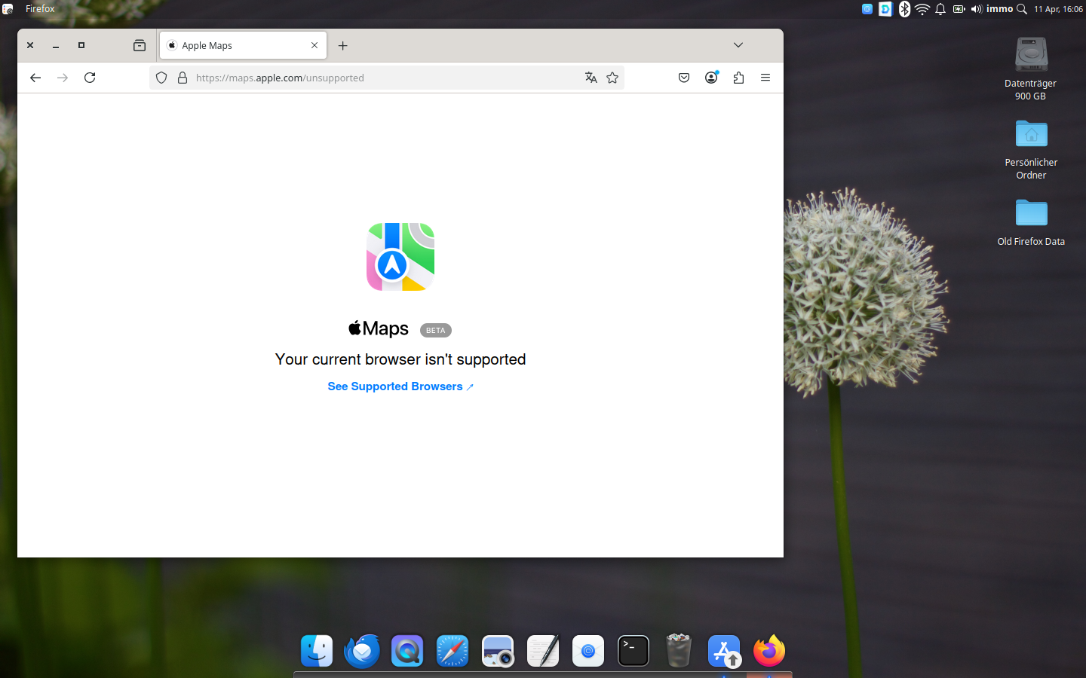Click the blue D tray application icon

click(885, 9)
